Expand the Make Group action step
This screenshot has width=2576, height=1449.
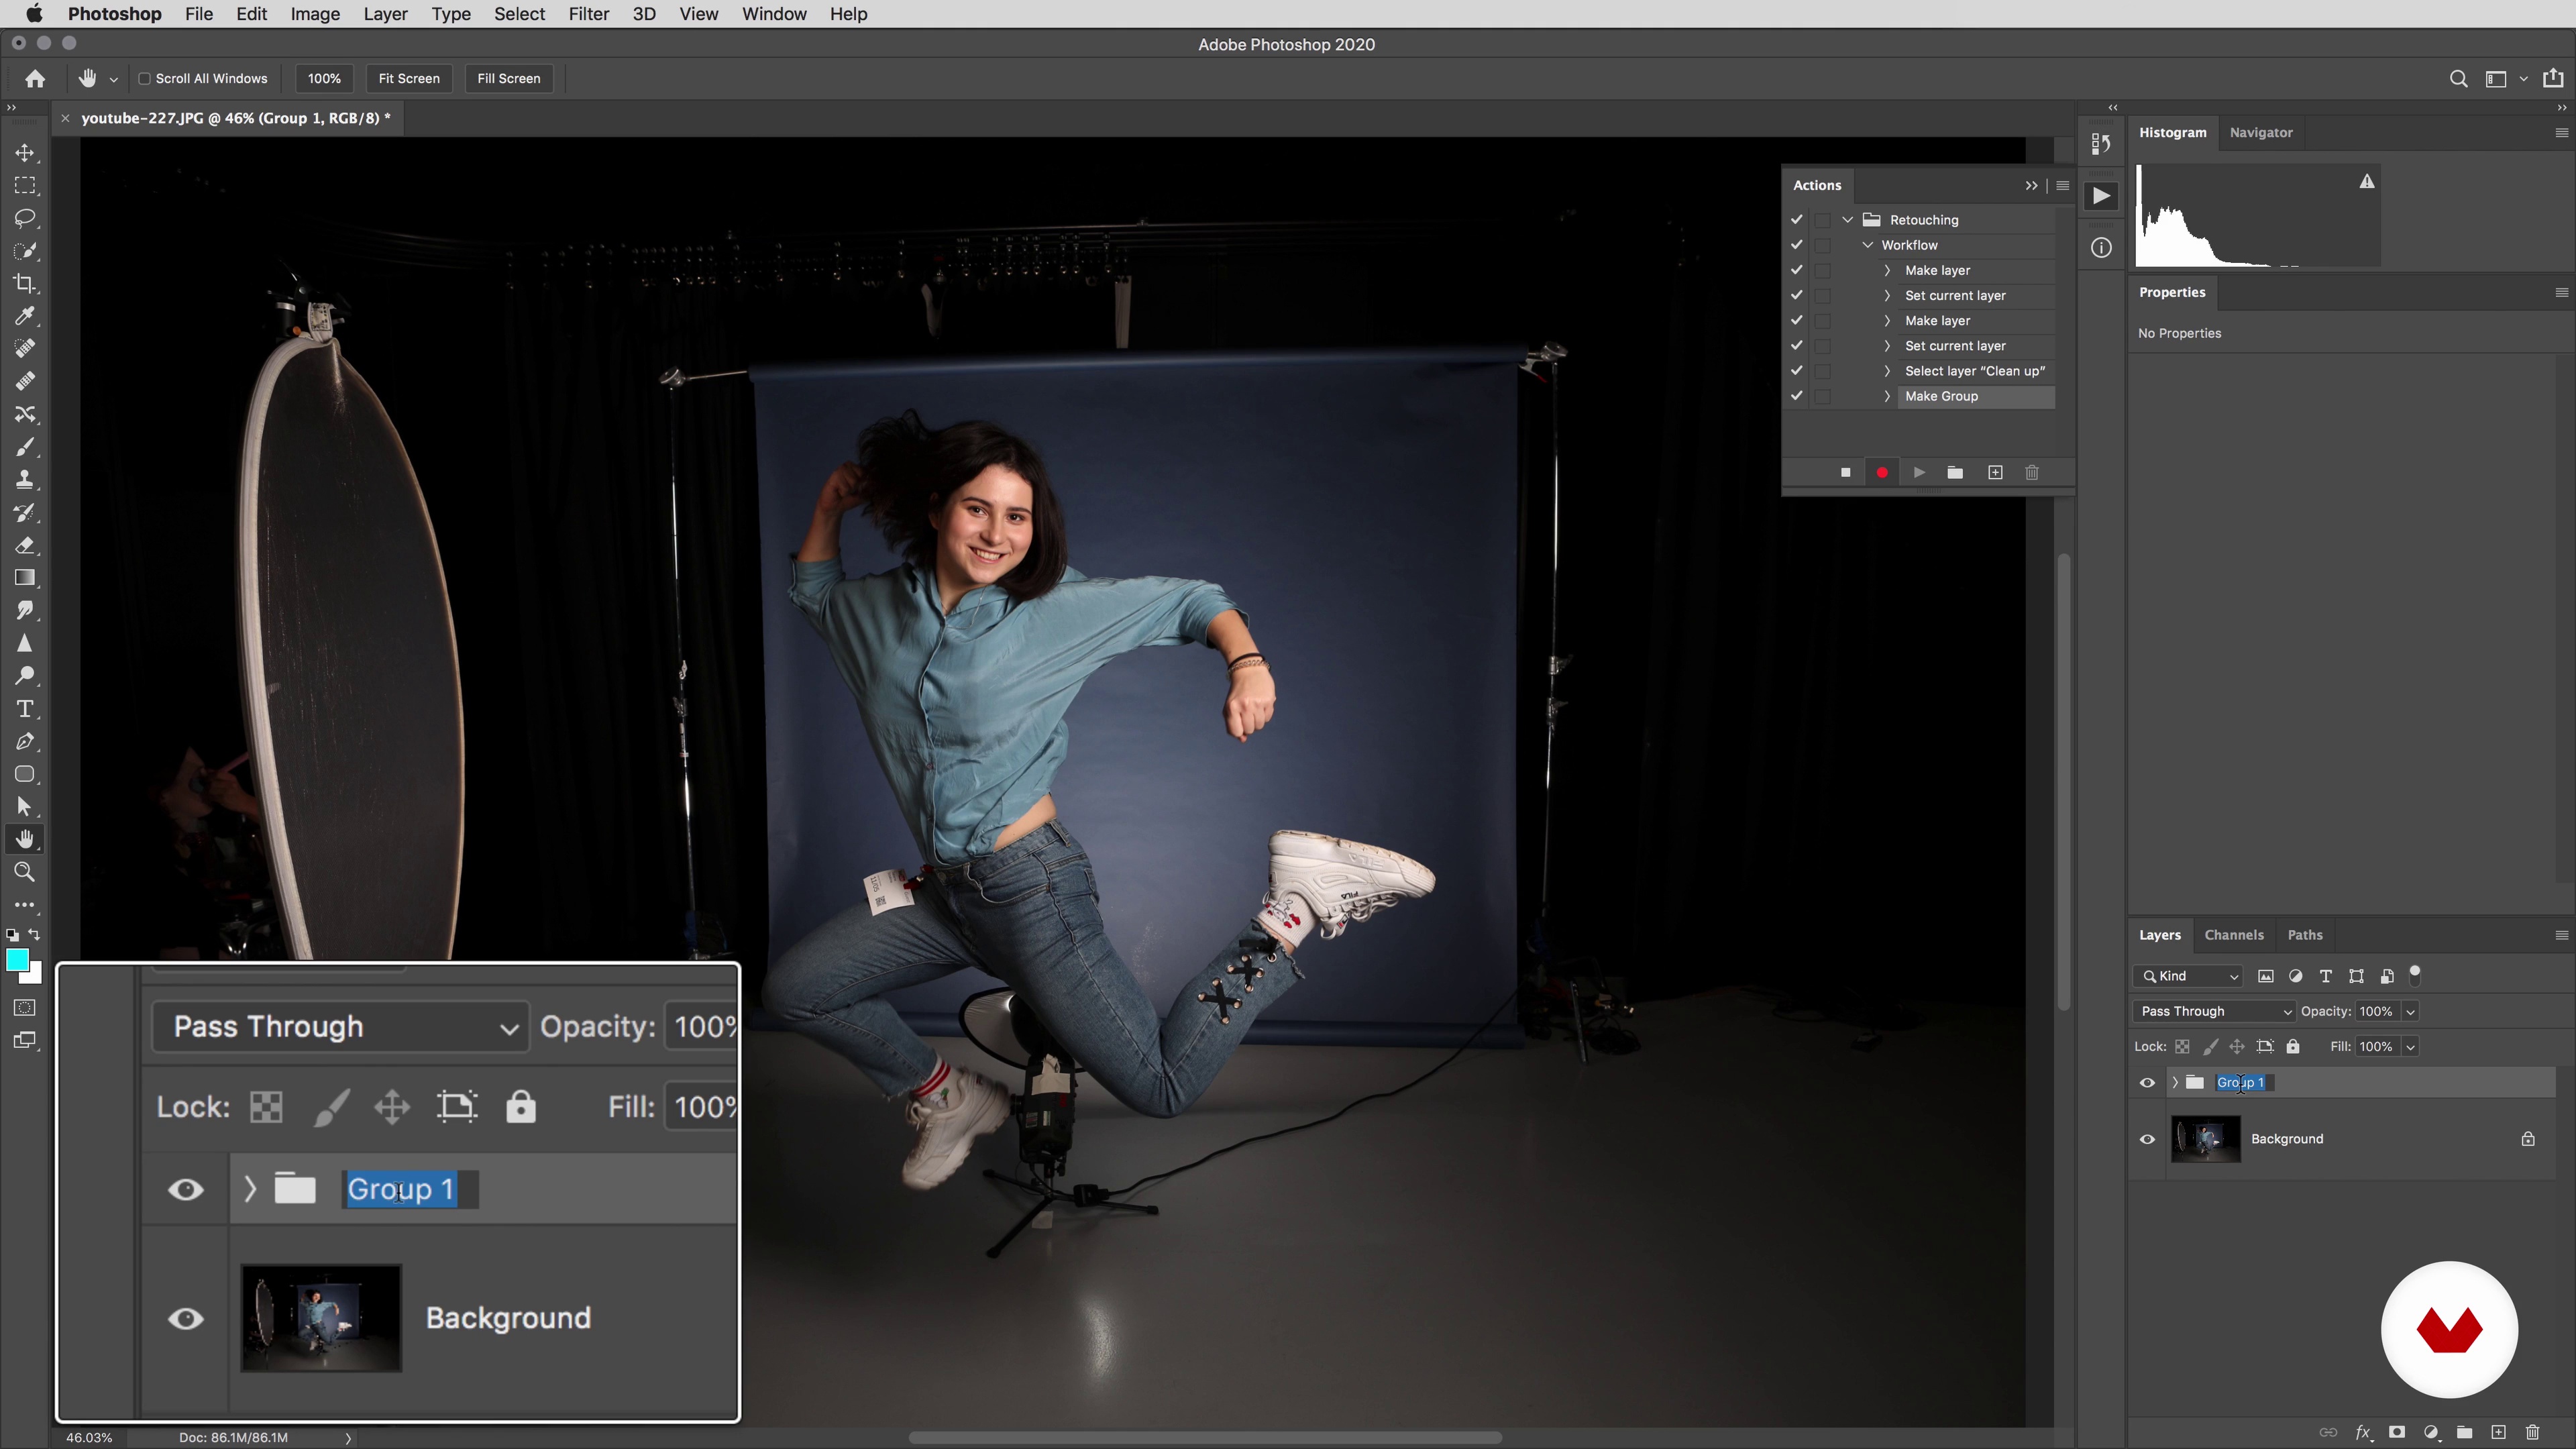1887,396
